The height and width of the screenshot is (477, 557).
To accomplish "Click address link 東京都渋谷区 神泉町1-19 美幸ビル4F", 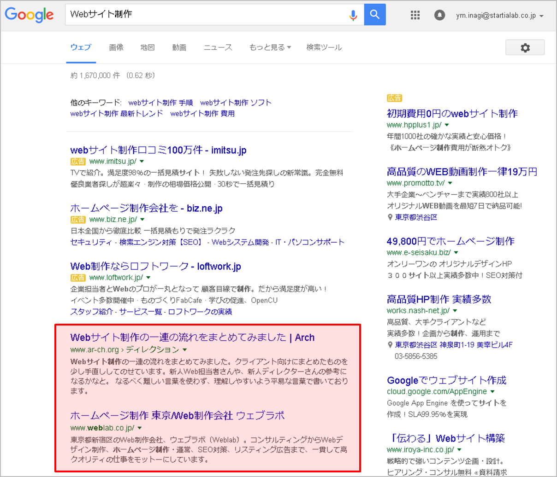I will pos(454,345).
